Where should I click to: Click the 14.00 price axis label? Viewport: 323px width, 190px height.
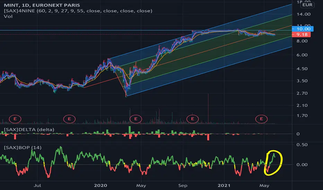pyautogui.click(x=304, y=14)
